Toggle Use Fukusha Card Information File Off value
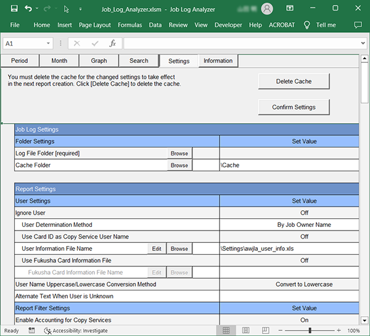 pos(304,261)
